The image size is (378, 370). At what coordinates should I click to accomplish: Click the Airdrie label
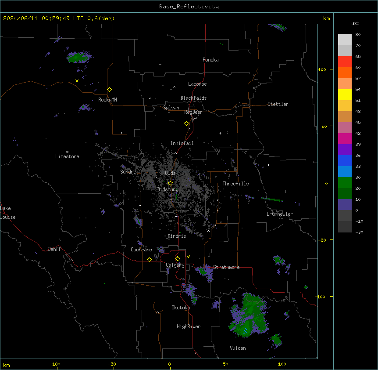click(177, 236)
